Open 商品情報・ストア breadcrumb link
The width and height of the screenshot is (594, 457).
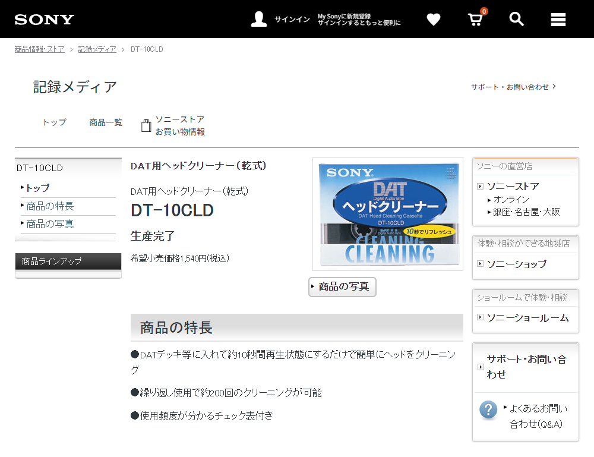point(39,49)
